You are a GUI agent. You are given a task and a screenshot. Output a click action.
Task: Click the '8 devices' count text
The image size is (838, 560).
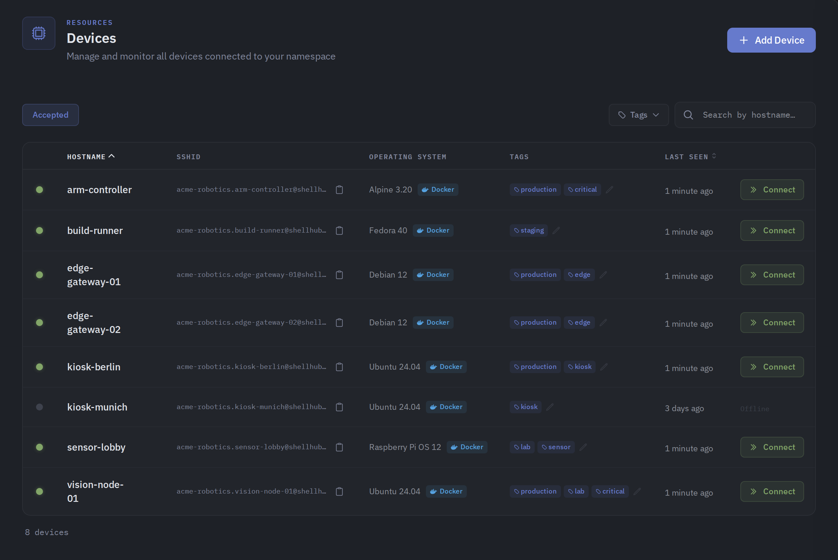(47, 532)
